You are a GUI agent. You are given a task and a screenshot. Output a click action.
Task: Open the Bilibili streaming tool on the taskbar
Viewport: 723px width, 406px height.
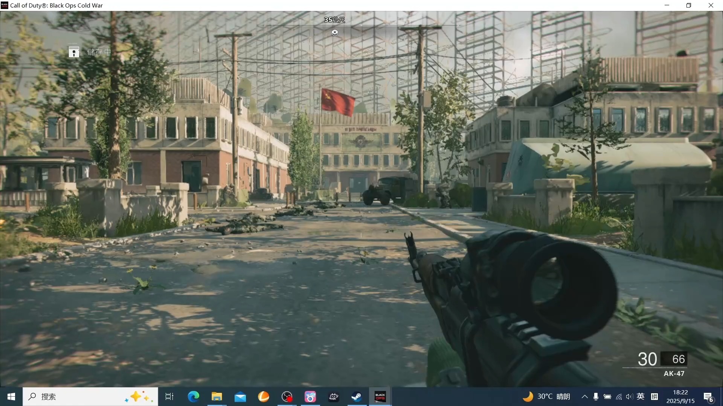coord(334,397)
